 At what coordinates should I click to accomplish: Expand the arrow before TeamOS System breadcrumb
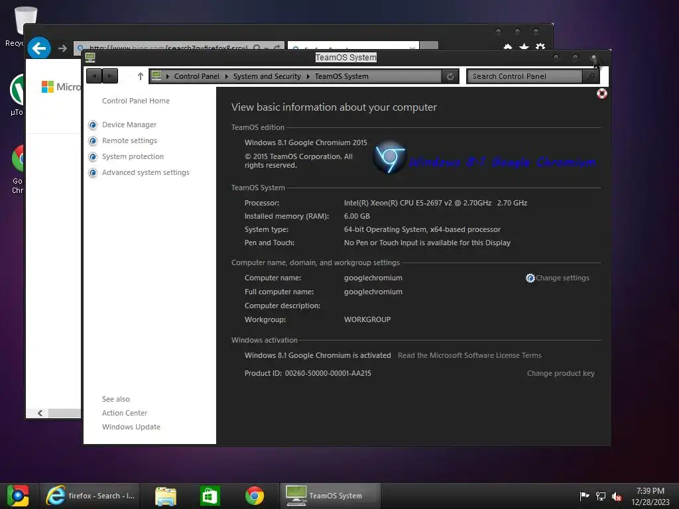[x=308, y=76]
